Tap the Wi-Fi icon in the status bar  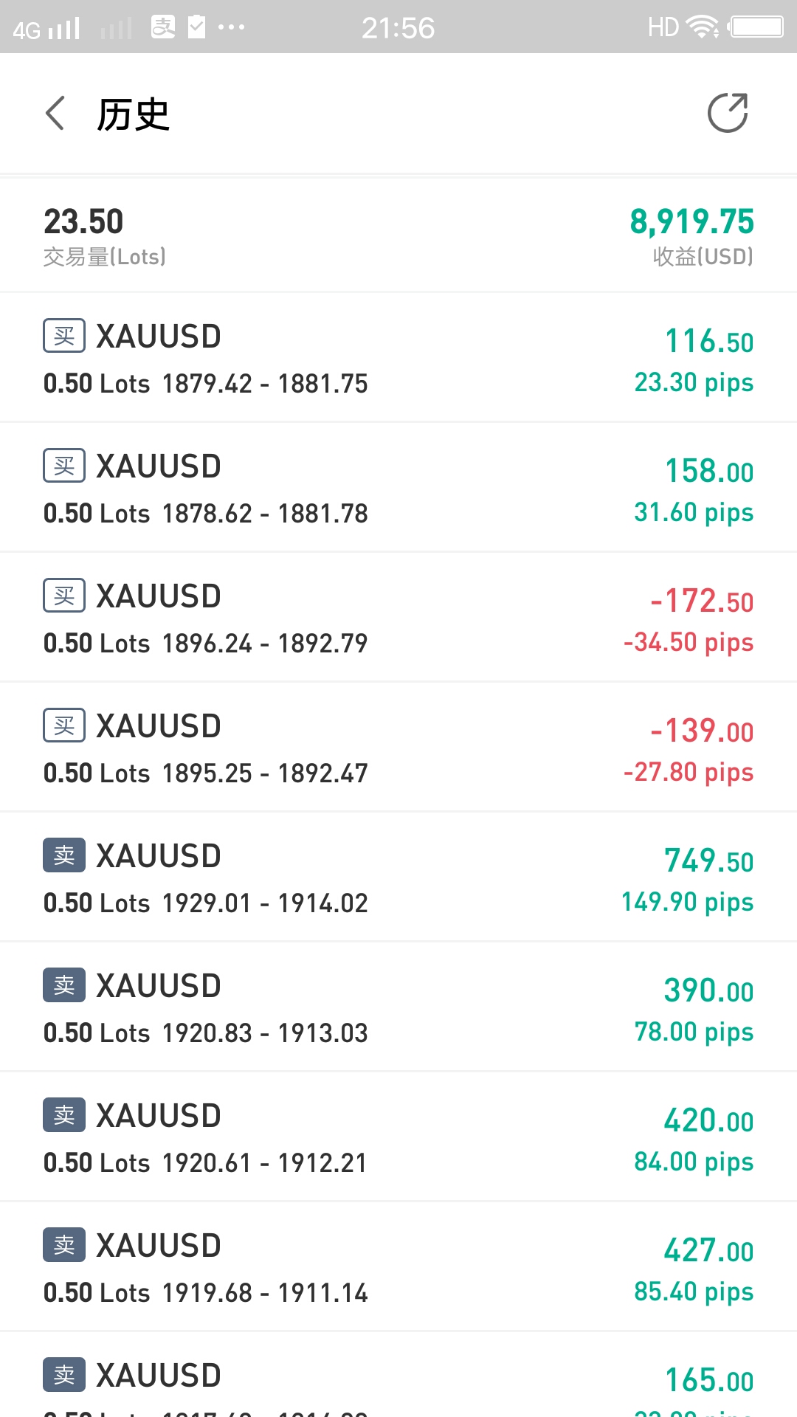tap(703, 27)
